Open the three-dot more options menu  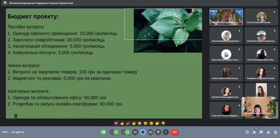166,132
